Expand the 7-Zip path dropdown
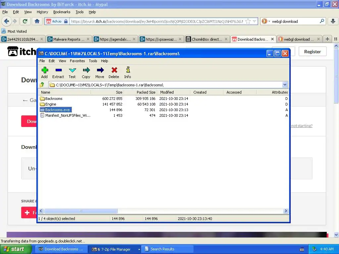 pos(285,85)
